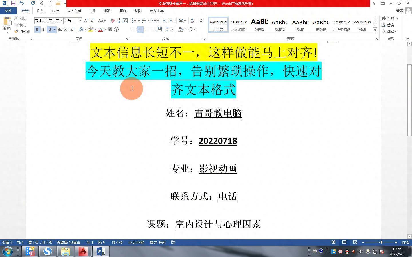Switch to Read Mode from the status bar
Viewport: 412px width, 257px height.
333,242
